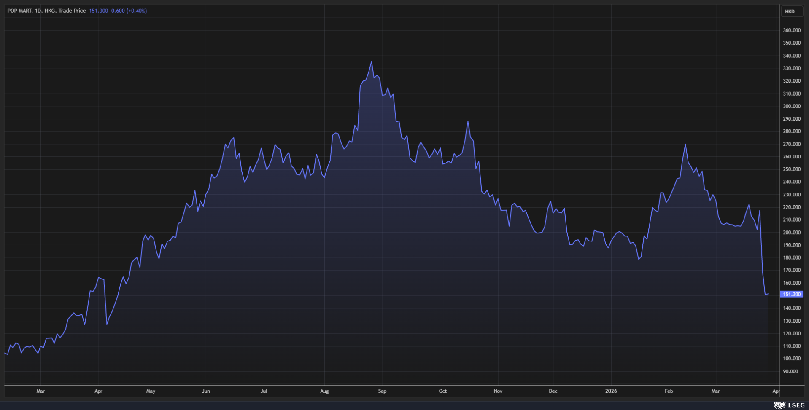This screenshot has width=809, height=410.
Task: Select the Nov marker on time axis
Action: click(498, 391)
